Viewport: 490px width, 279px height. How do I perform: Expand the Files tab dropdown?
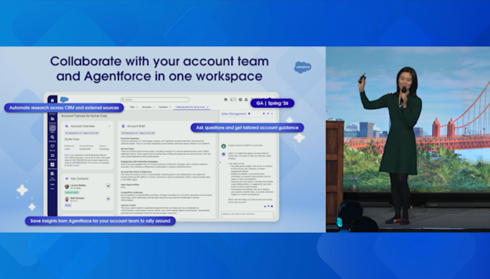point(137,107)
